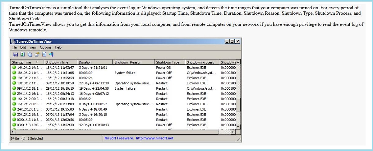Click the Find magnifier toolbar icon
Screen dimensions: 373x151
pos(44,54)
